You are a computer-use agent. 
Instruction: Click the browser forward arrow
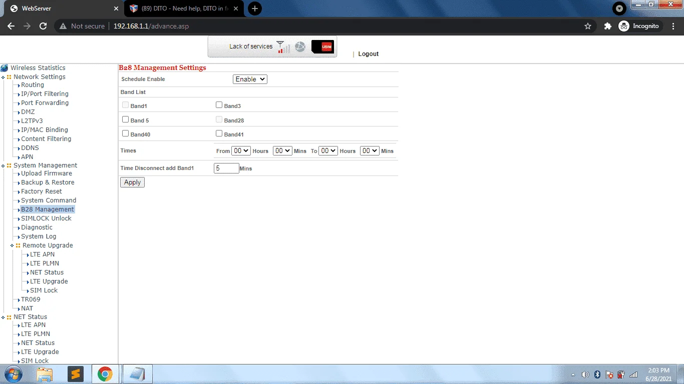click(27, 26)
